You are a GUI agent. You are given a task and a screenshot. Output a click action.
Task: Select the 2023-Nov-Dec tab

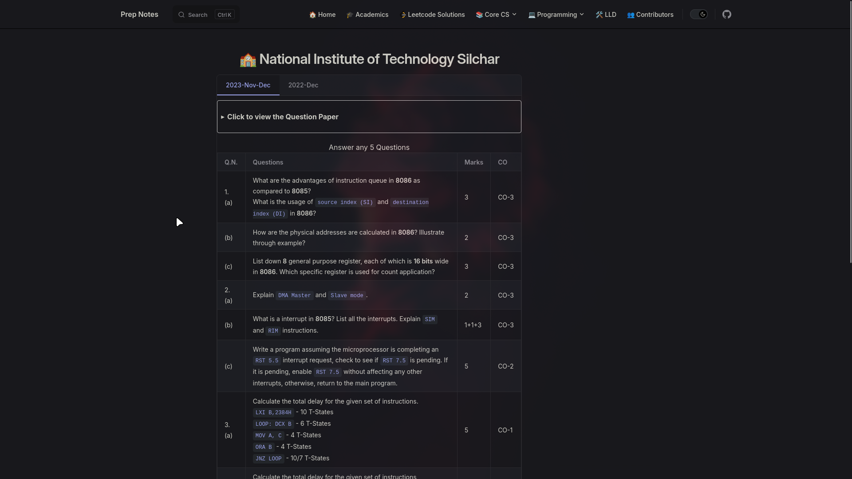[x=248, y=85]
